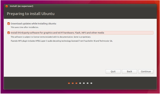Select the highlighted third-party software label text
This screenshot has width=160, height=94.
point(57,33)
